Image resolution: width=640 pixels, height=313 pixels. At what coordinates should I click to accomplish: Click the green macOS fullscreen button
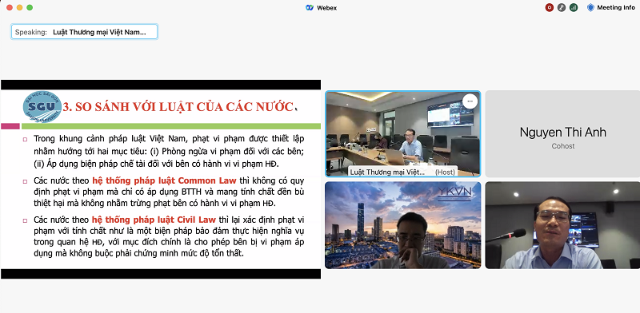(30, 7)
